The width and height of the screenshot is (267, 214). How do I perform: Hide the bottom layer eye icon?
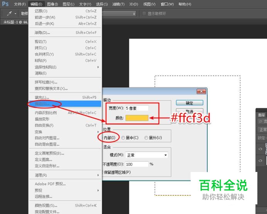pos(260,160)
